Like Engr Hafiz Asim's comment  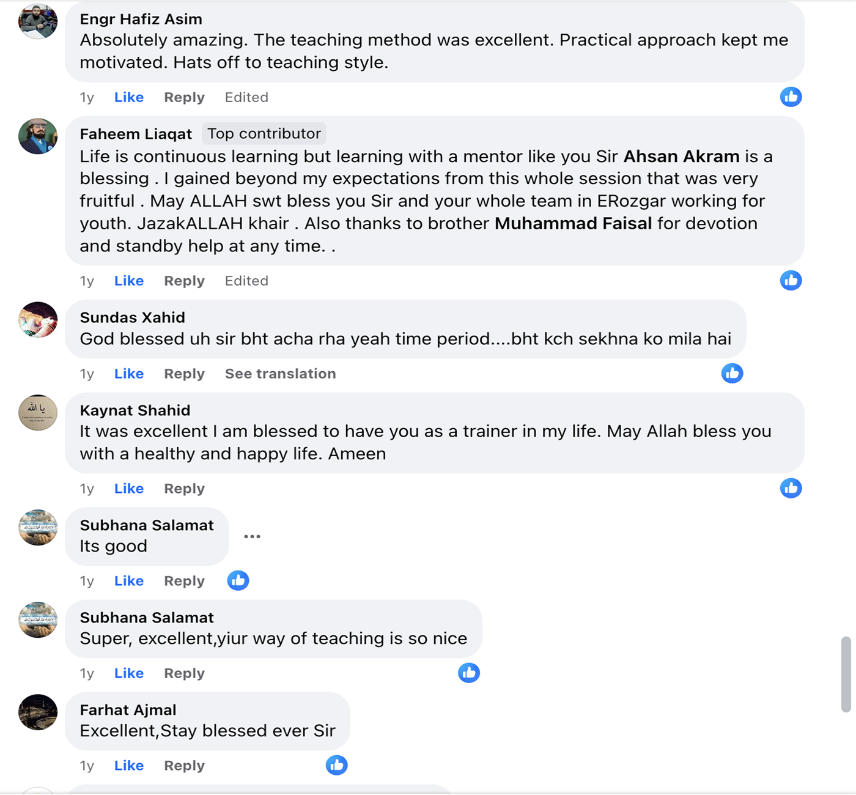[x=129, y=97]
